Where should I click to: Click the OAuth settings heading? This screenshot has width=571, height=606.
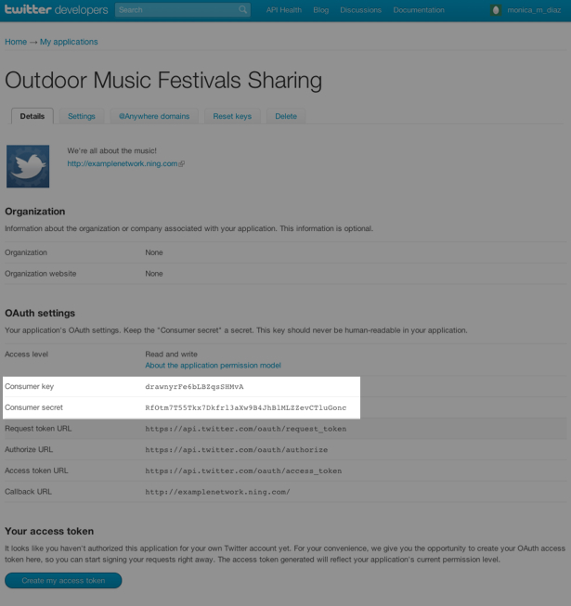(40, 313)
